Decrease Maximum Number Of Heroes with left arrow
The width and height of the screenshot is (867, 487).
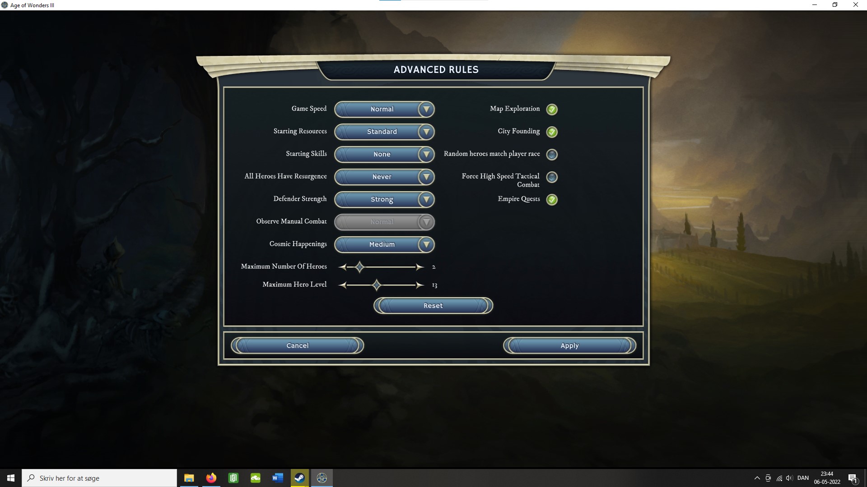point(342,267)
